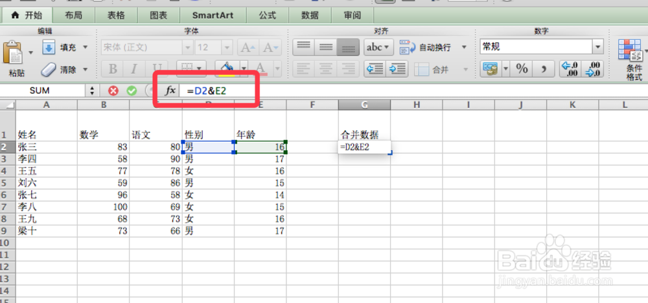The height and width of the screenshot is (303, 648).
Task: Expand the Clear (清除) dropdown arrow
Action: 85,69
